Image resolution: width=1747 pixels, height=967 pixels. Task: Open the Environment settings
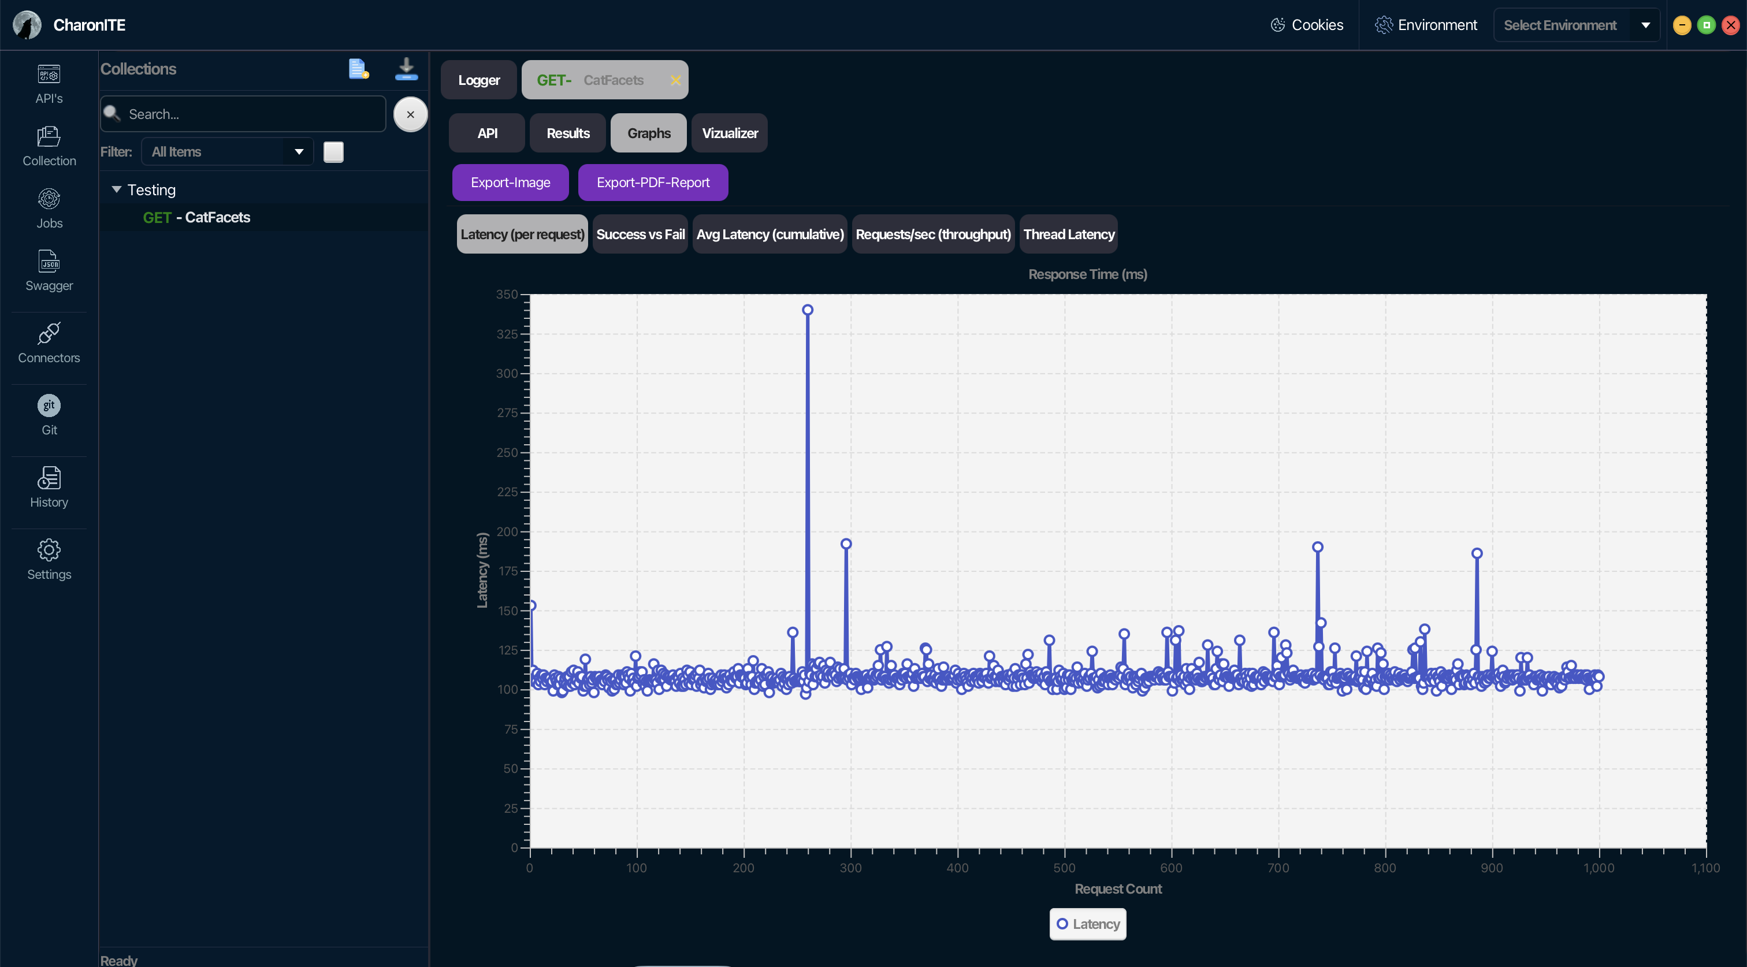point(1426,25)
